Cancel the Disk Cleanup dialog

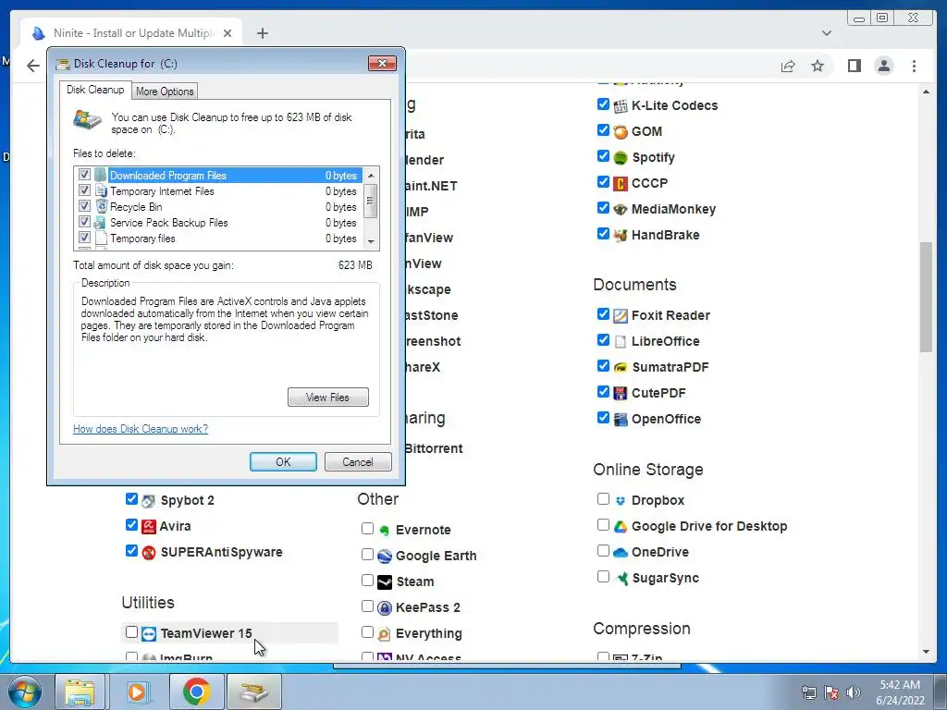pyautogui.click(x=358, y=462)
